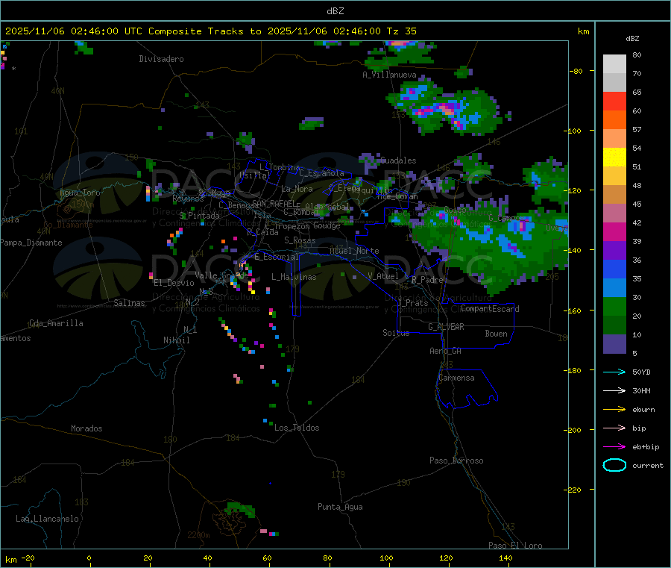Click the 100 km horizontal axis tick
The height and width of the screenshot is (568, 671).
point(386,558)
